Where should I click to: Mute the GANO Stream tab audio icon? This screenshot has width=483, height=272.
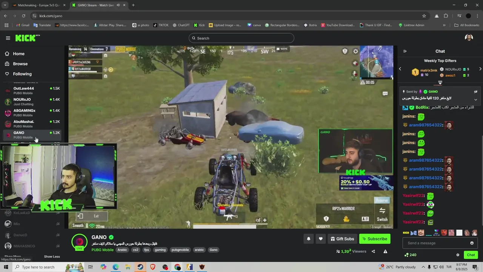coord(118,5)
